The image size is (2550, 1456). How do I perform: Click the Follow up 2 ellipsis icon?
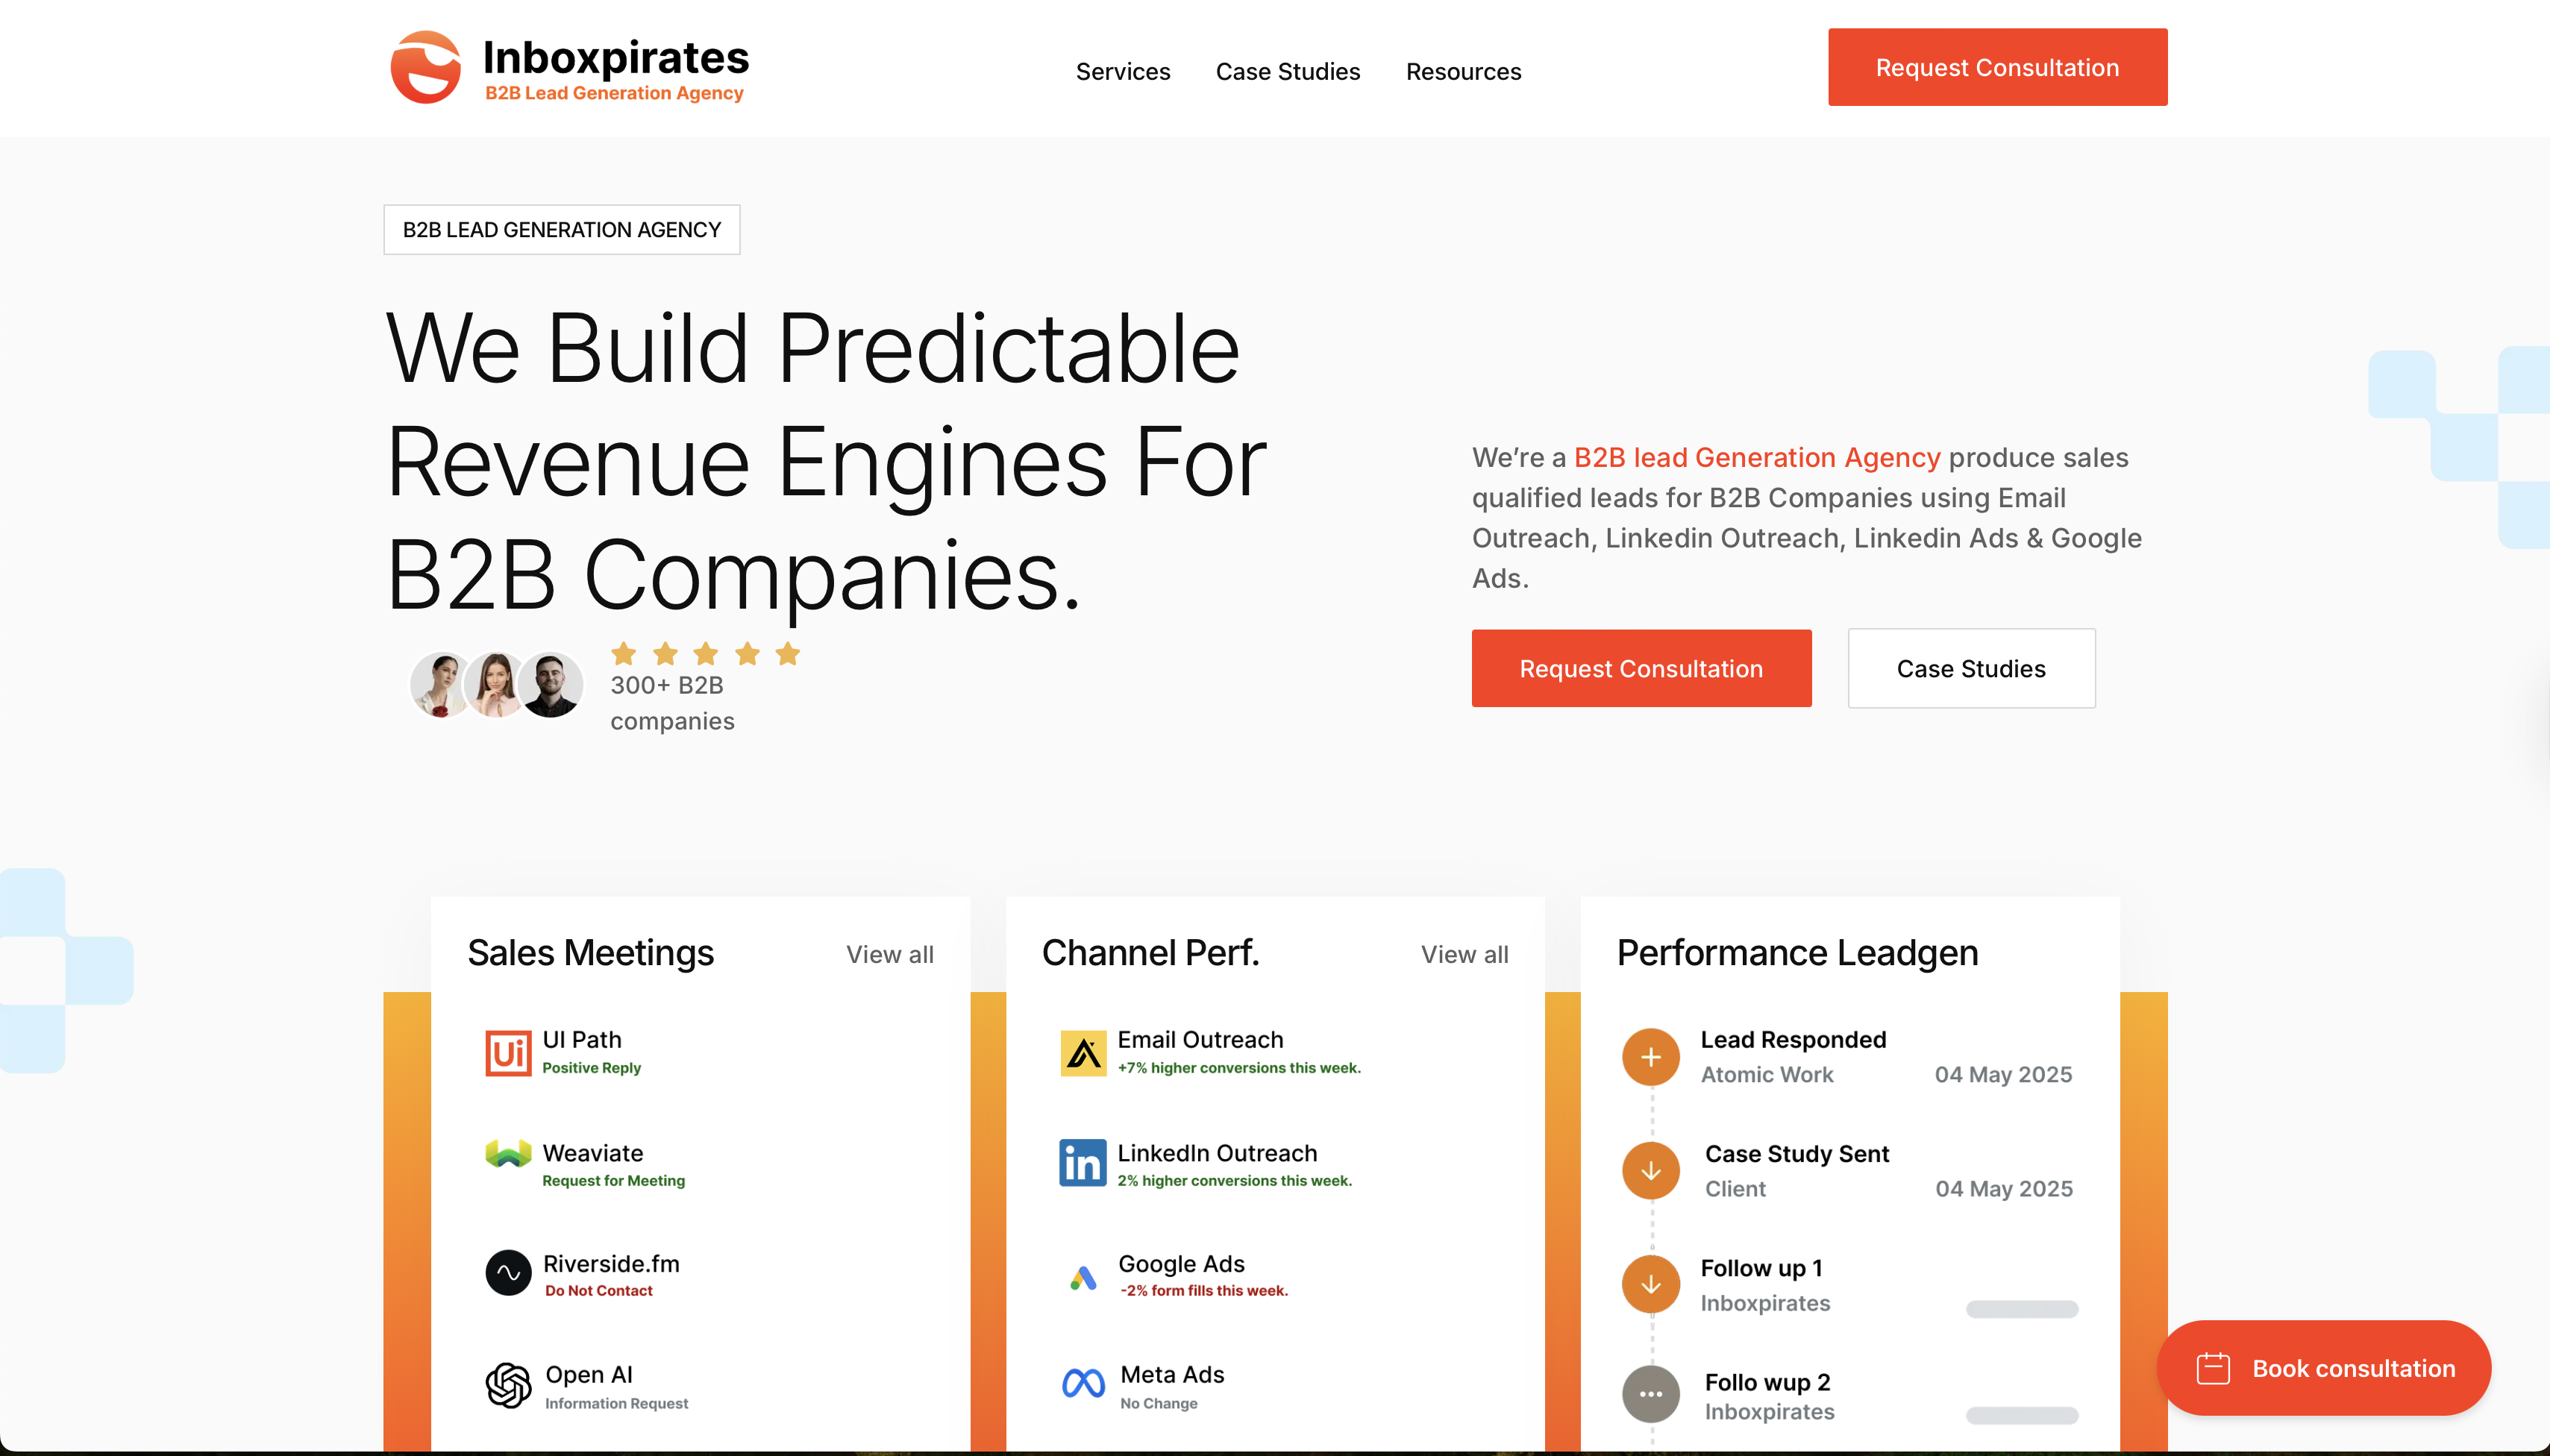click(1650, 1394)
